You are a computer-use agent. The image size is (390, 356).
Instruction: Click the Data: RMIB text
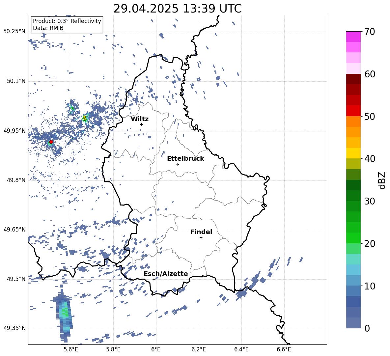tap(48, 28)
